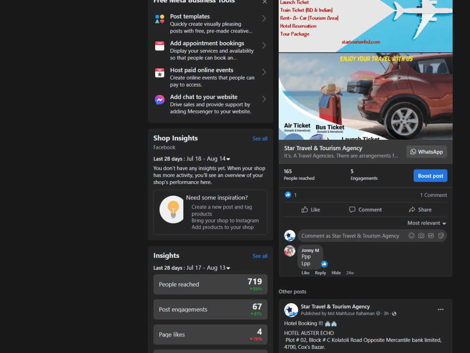470x353 pixels.
Task: Click Star Travel & Tourism Agency link title
Action: pyautogui.click(x=323, y=148)
